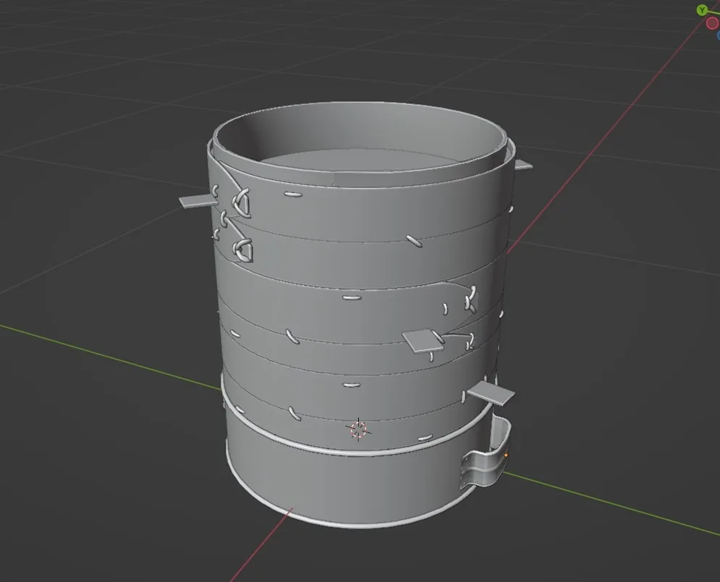720x582 pixels.
Task: Select the flat tab above the clasp handle
Action: pos(491,393)
